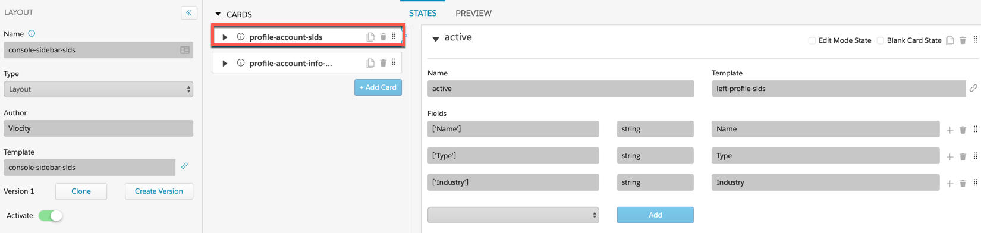Click the string type for Type row
The image size is (981, 233).
pos(655,156)
